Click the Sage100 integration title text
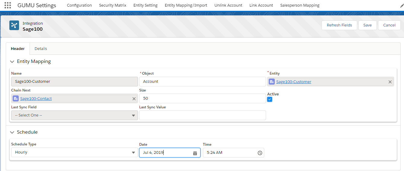Screen dimensions: 404x171 33,29
